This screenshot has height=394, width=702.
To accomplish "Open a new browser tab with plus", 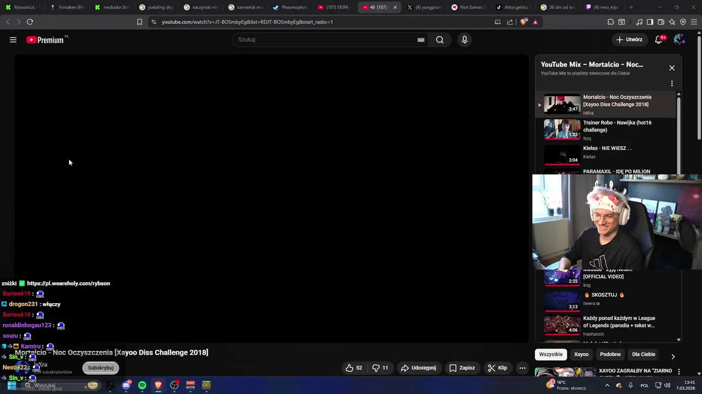I will pos(631,7).
